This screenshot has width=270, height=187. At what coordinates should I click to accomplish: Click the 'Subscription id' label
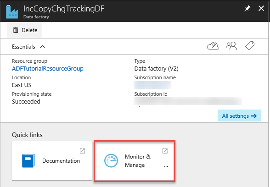click(151, 94)
